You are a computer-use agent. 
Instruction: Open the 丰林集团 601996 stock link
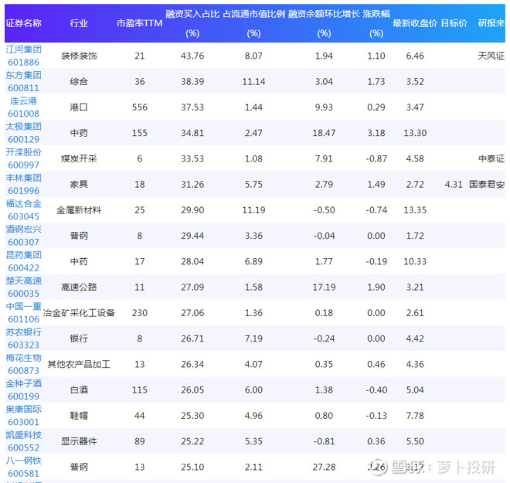click(23, 184)
